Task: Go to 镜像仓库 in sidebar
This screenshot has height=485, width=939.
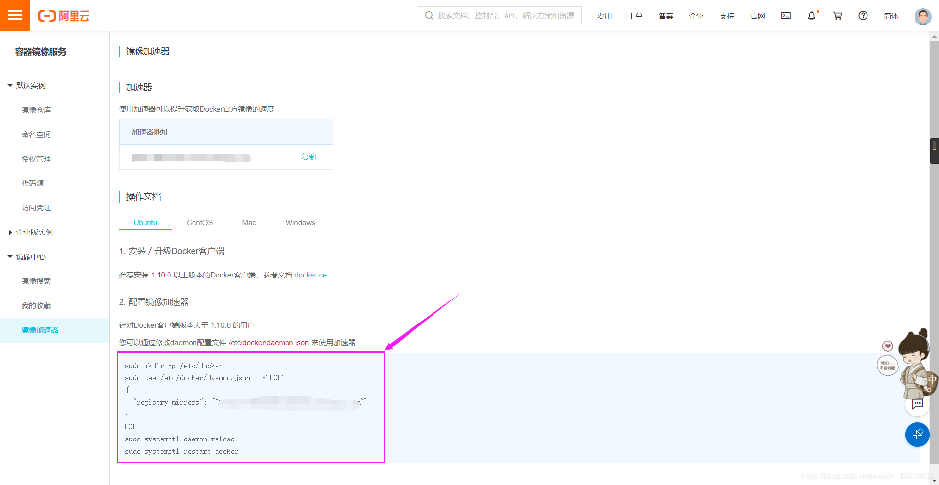Action: [x=36, y=110]
